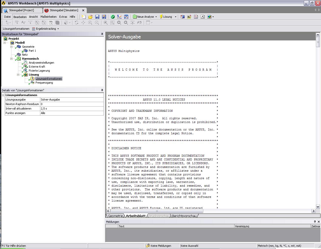
Task: Click the Lösung lightning bolt button
Action: (166, 17)
